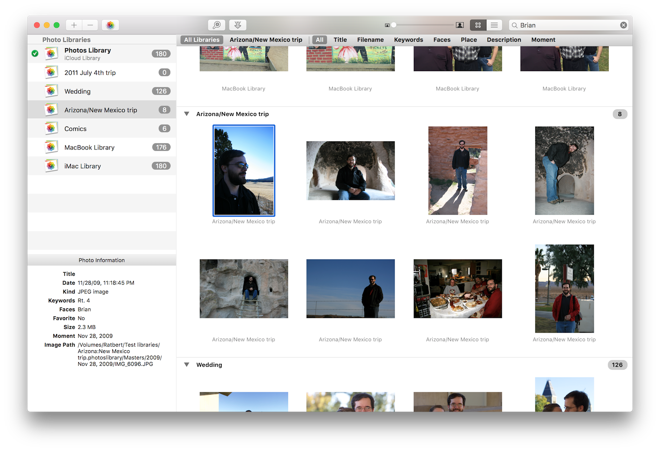660x451 pixels.
Task: Click the add library plus button
Action: point(74,25)
